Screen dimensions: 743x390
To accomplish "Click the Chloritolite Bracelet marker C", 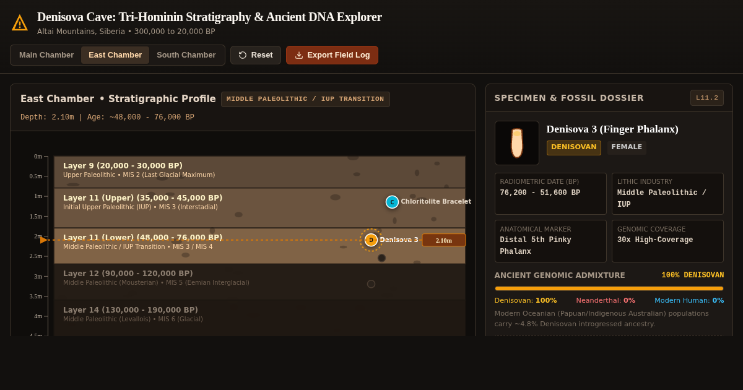I will pos(392,202).
